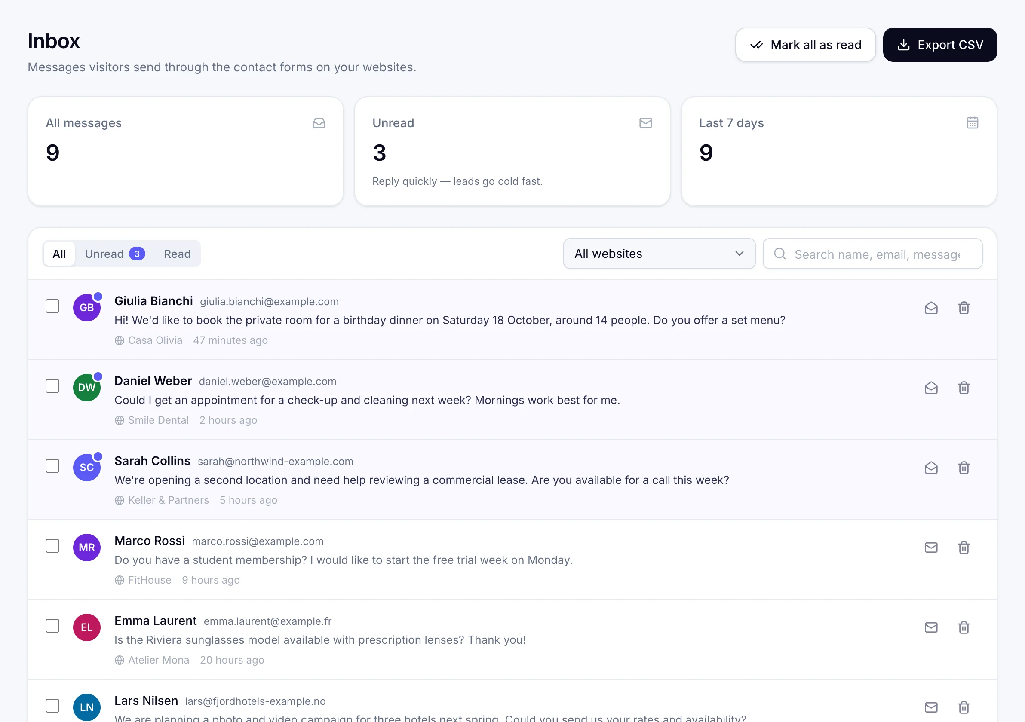1025x722 pixels.
Task: Click the Unread stat card
Action: pos(512,151)
